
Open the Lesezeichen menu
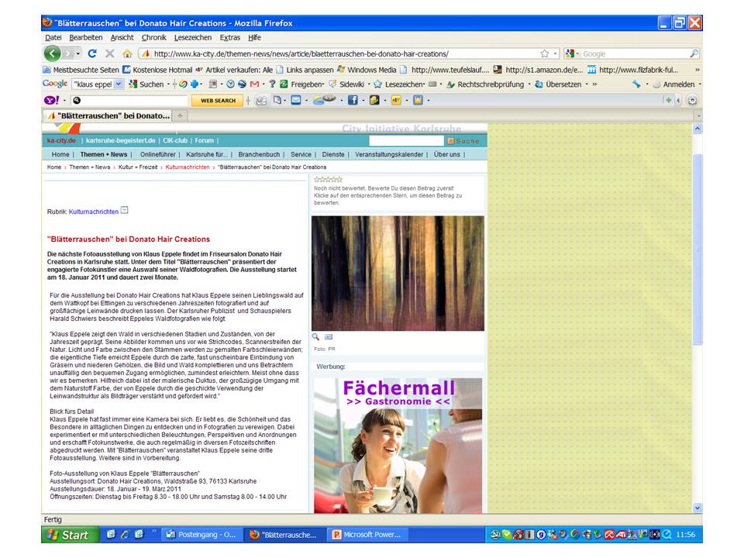pyautogui.click(x=192, y=37)
